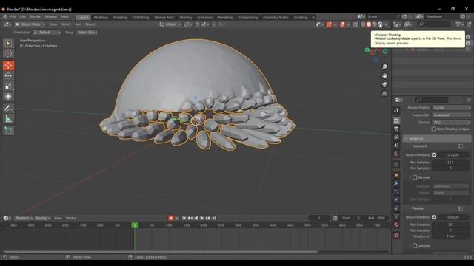Open the Object properties tab
Screen dimensions: 474x266
point(397,175)
